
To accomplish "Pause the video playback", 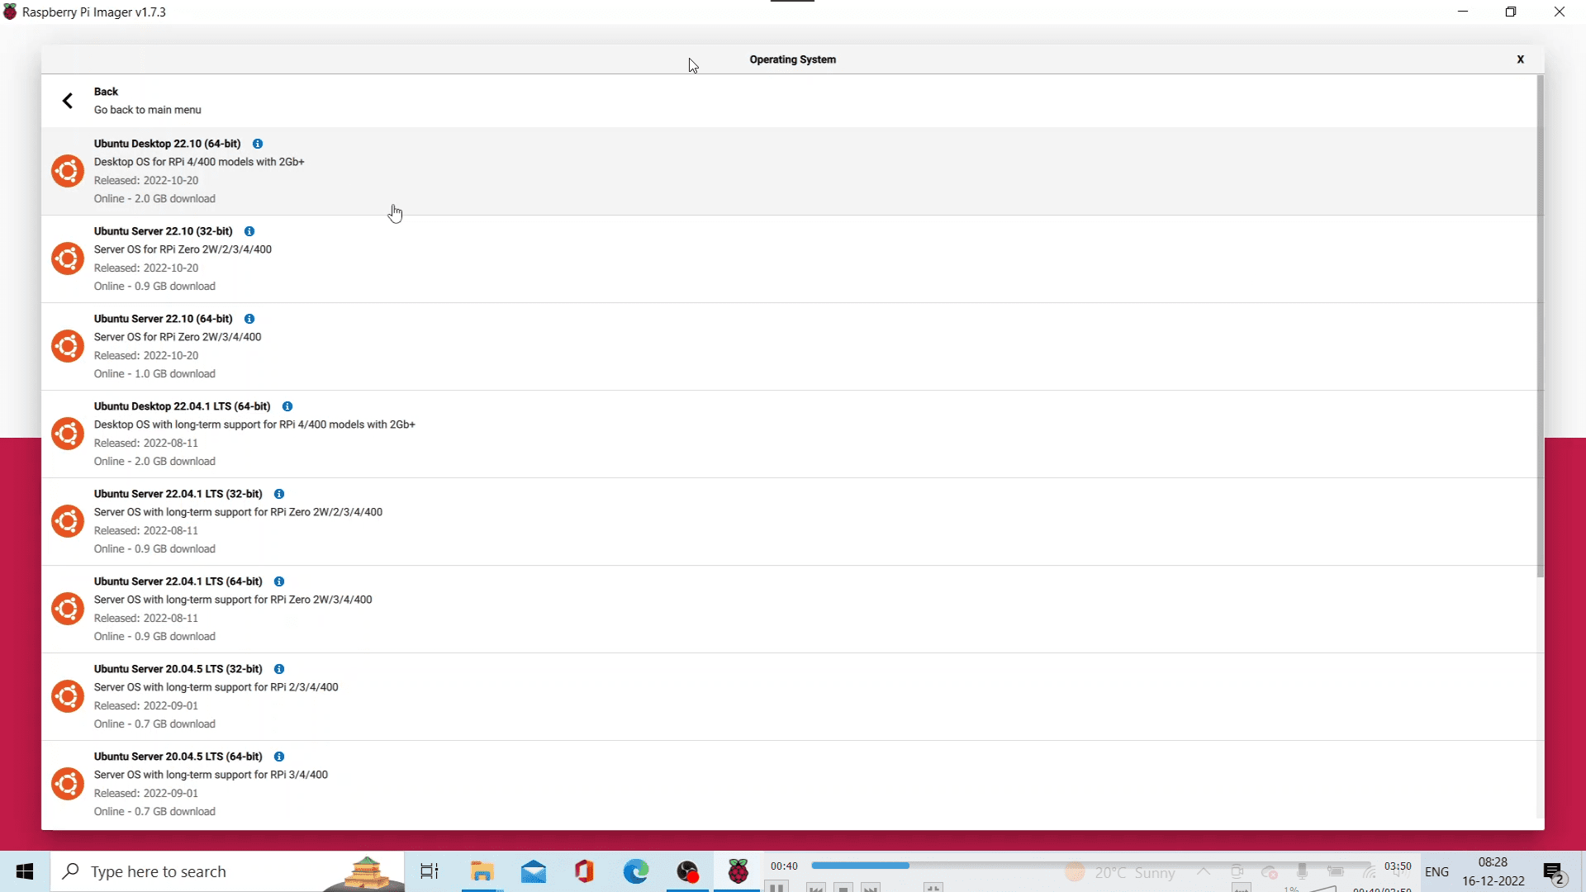I will point(776,887).
